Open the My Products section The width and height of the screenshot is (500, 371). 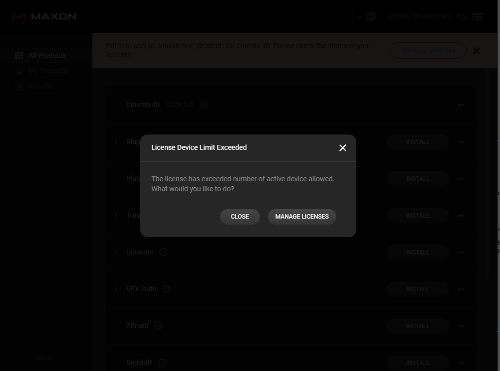(x=46, y=71)
